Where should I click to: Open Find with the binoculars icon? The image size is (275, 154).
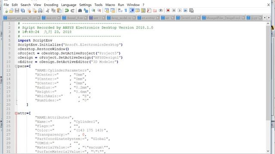coord(80,11)
